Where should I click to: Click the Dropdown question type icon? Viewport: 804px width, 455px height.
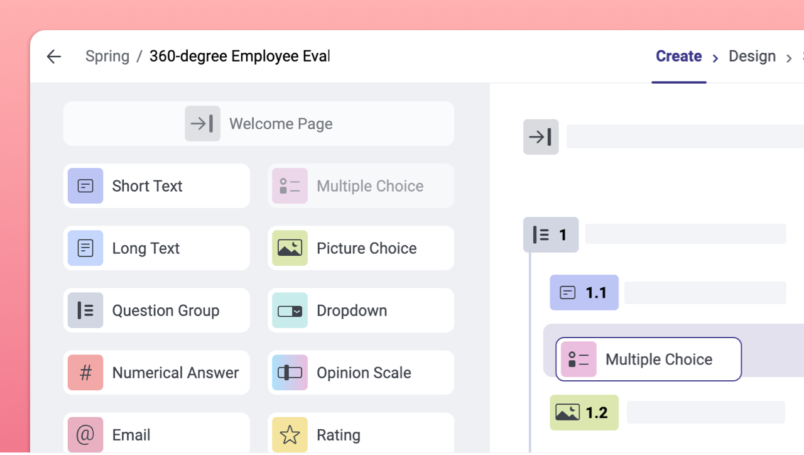click(290, 310)
